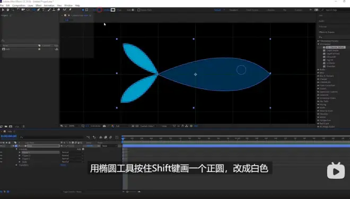Expand the Animation Presets folder

[x=318, y=41]
